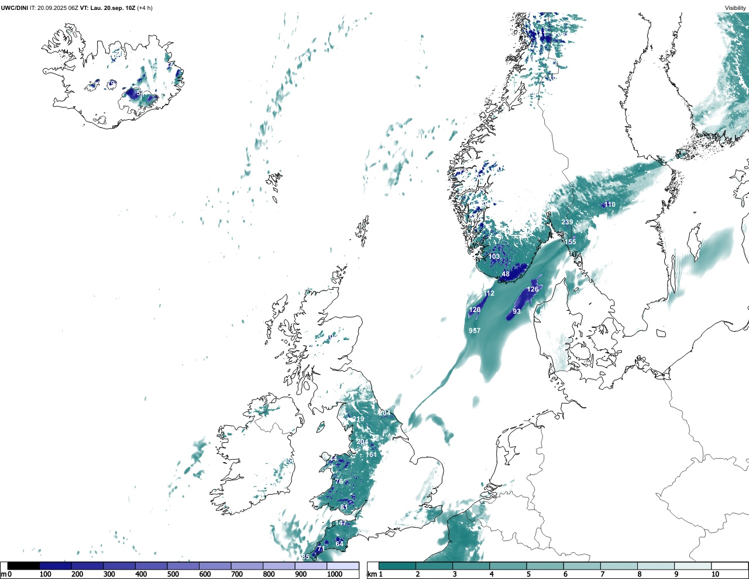Click the '1000' tick label in legend
Viewport: 749px width, 579px height.
334,574
